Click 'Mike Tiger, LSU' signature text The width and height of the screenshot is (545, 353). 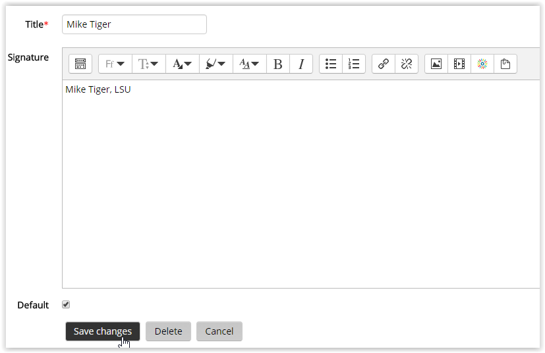pos(98,89)
